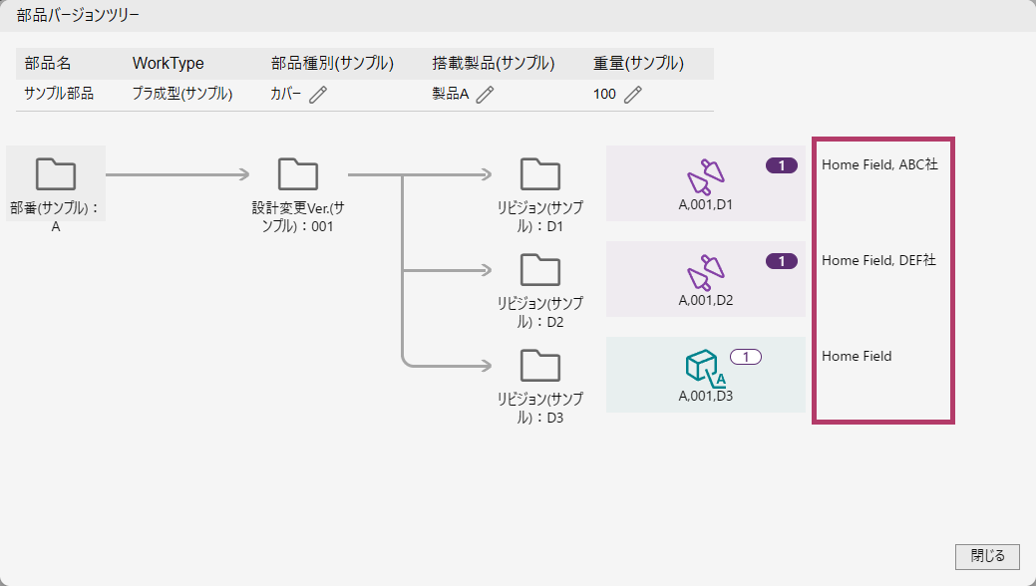Click the 部品名 column header
This screenshot has width=1036, height=586.
click(x=48, y=64)
